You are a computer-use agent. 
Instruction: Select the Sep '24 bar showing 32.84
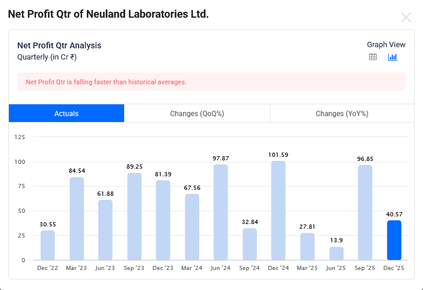(x=249, y=244)
